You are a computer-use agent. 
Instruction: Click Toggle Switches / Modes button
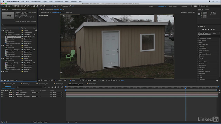click(x=40, y=122)
